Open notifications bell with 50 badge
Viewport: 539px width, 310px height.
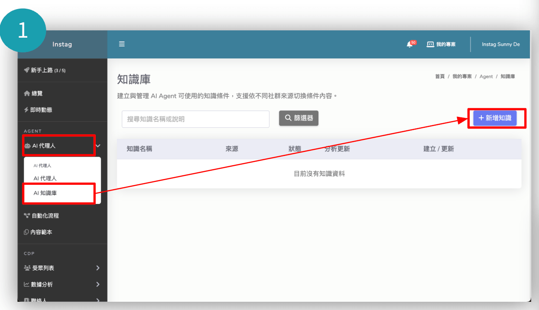coord(409,44)
